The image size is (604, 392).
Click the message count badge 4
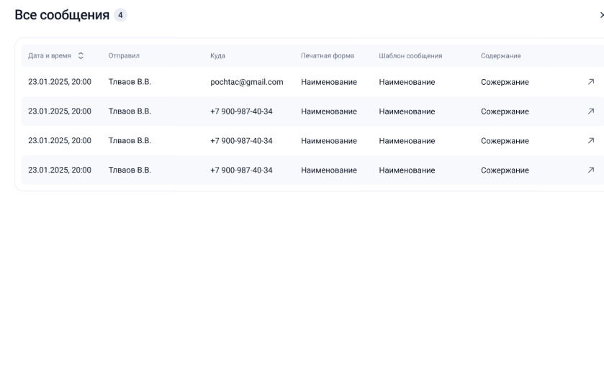coord(120,15)
